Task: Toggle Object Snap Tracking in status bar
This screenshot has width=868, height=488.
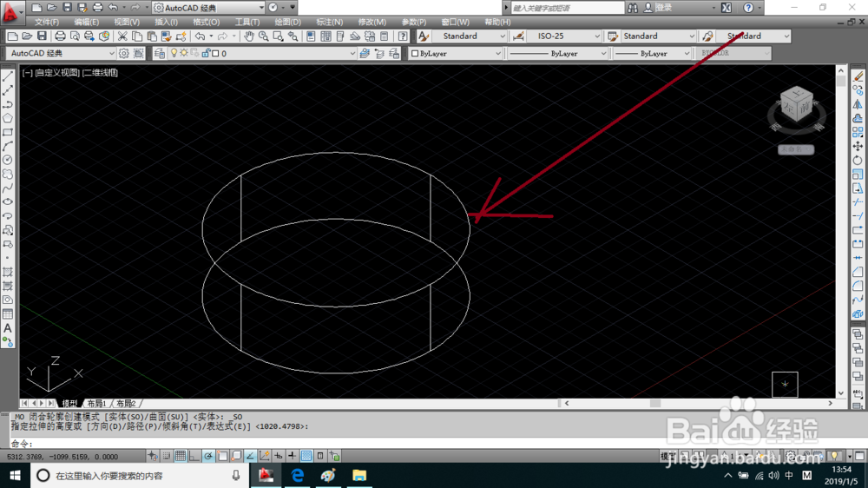Action: (250, 456)
